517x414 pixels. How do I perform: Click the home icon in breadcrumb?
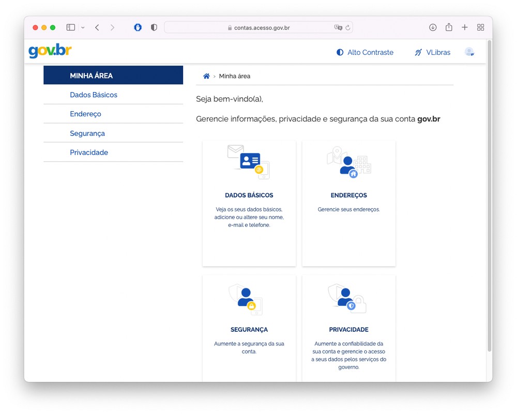click(206, 76)
